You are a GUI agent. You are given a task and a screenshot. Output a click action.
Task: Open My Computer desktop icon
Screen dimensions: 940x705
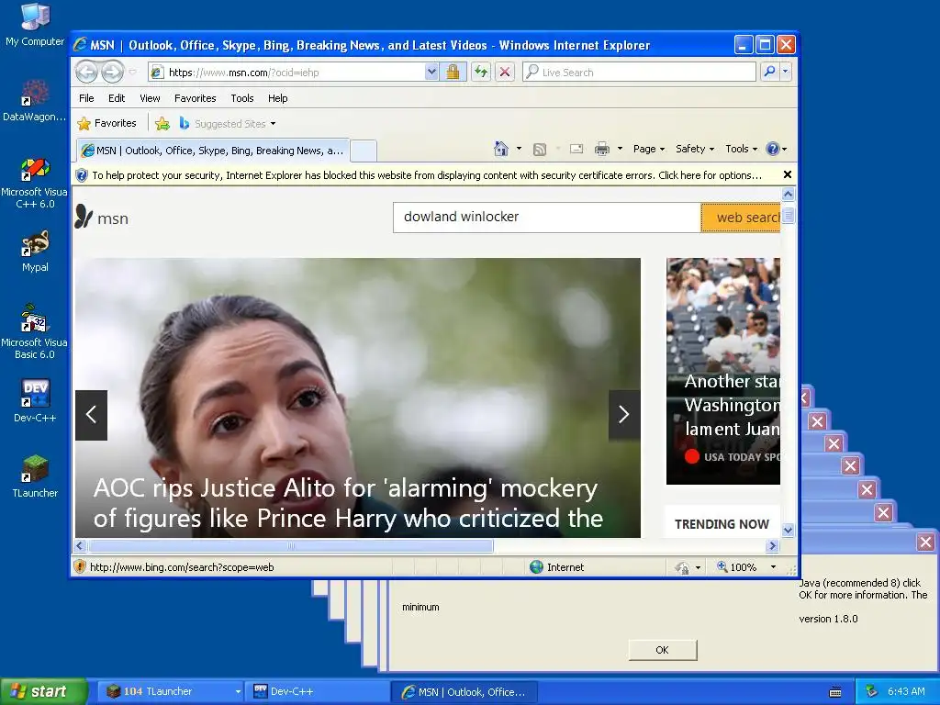(x=35, y=24)
